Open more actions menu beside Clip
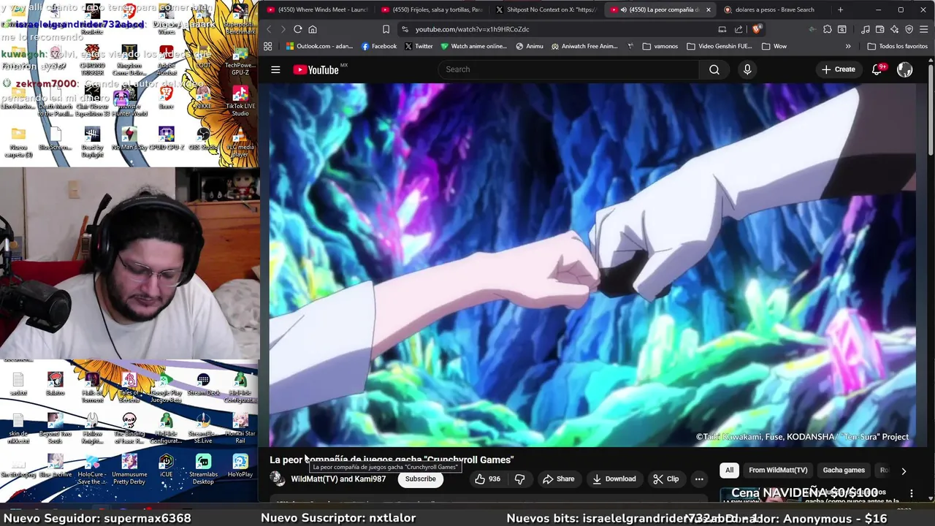 click(x=699, y=479)
